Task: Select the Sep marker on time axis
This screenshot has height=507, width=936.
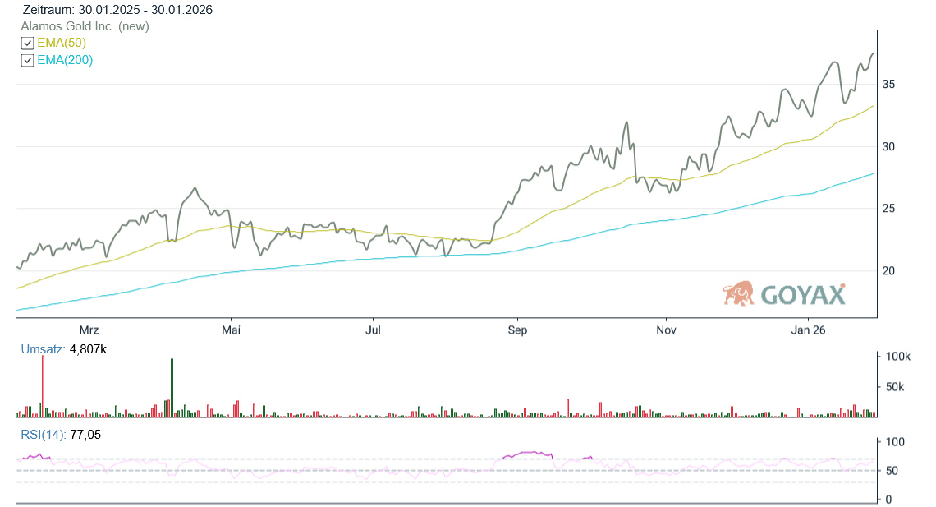Action: pos(517,330)
